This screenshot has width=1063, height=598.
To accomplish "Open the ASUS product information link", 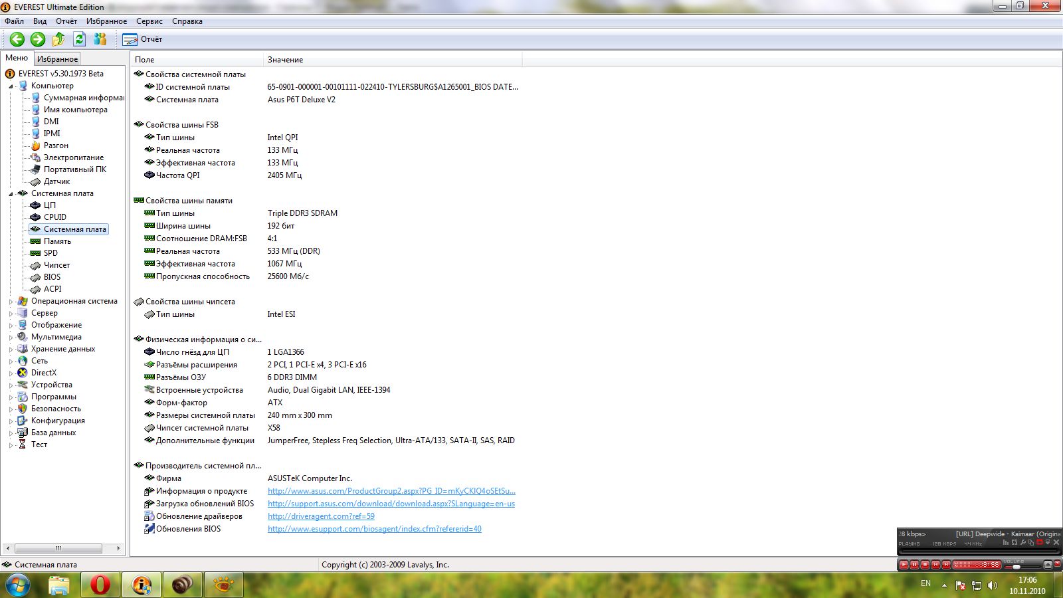I will (x=391, y=491).
